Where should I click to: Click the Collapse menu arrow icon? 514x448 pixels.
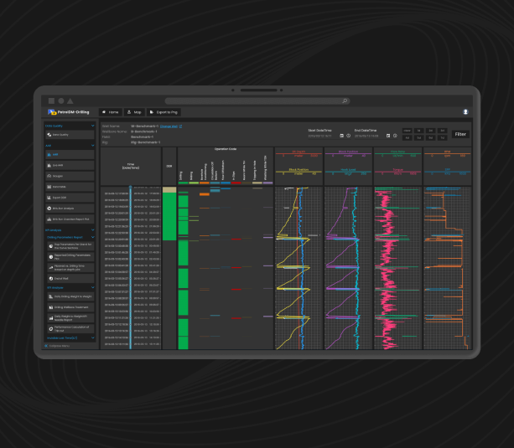46,346
